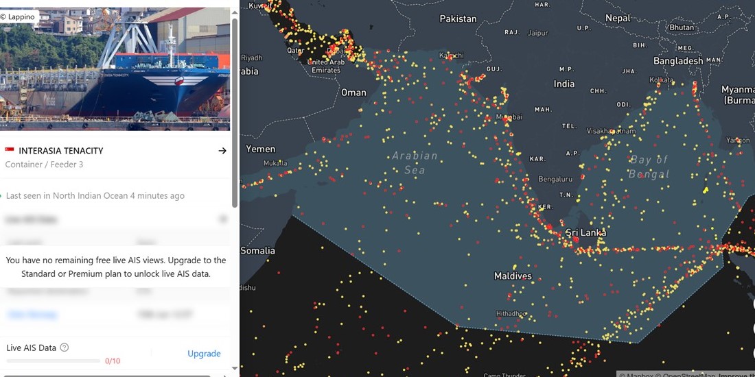Click the Lappino photo credit badge
This screenshot has height=377, width=755.
click(x=19, y=17)
